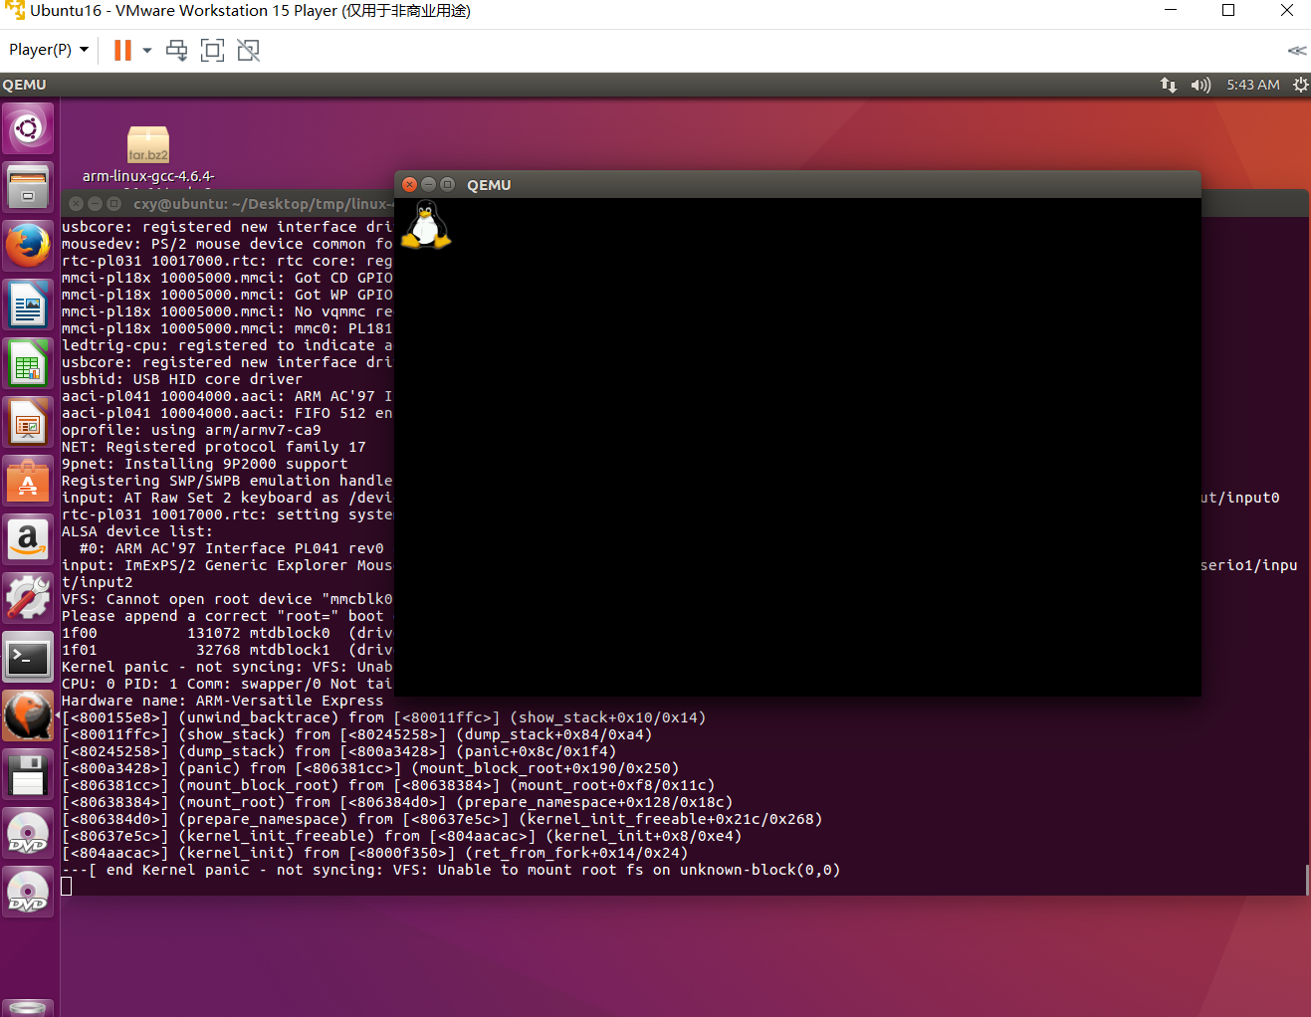The image size is (1311, 1017).
Task: Open the second DVD drive in launcher
Action: (28, 891)
